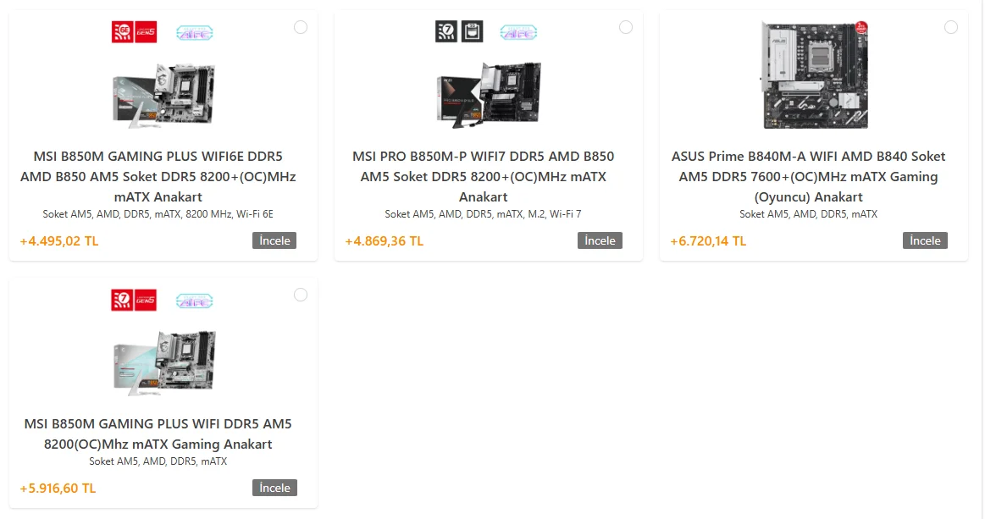
Task: Click İncele for the 4.495,02 TL motherboard
Action: coord(274,240)
